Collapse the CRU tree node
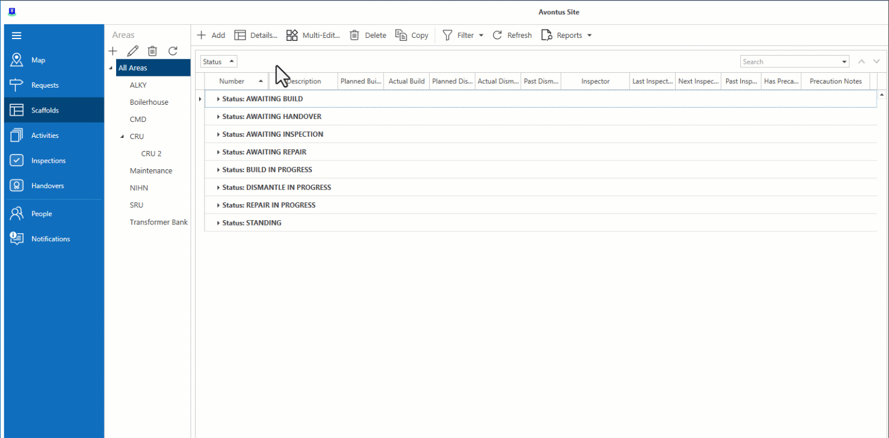This screenshot has width=889, height=438. (x=122, y=137)
